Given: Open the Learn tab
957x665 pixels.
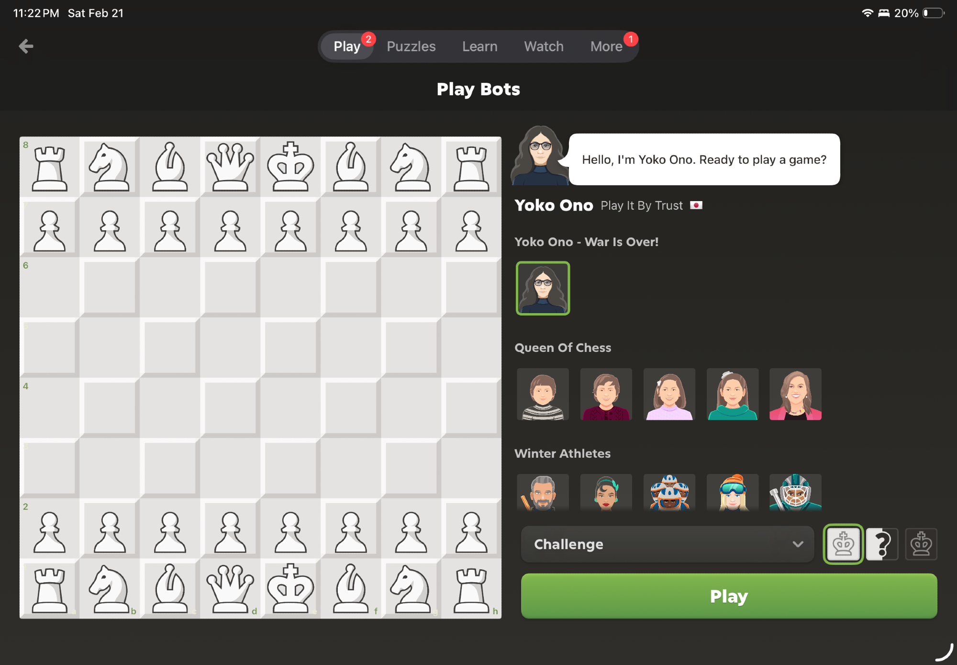Looking at the screenshot, I should pyautogui.click(x=479, y=46).
